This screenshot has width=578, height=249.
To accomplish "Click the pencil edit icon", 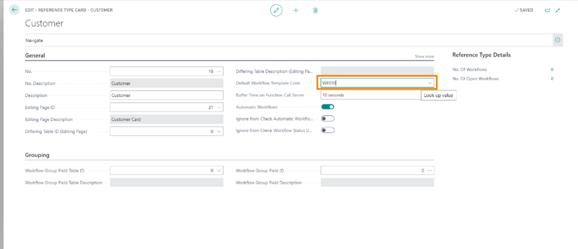I will pyautogui.click(x=276, y=10).
